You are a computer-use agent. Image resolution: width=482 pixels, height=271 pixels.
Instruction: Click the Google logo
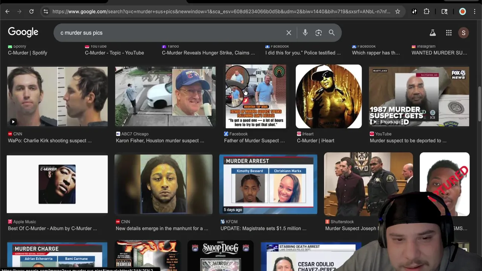[x=23, y=32]
